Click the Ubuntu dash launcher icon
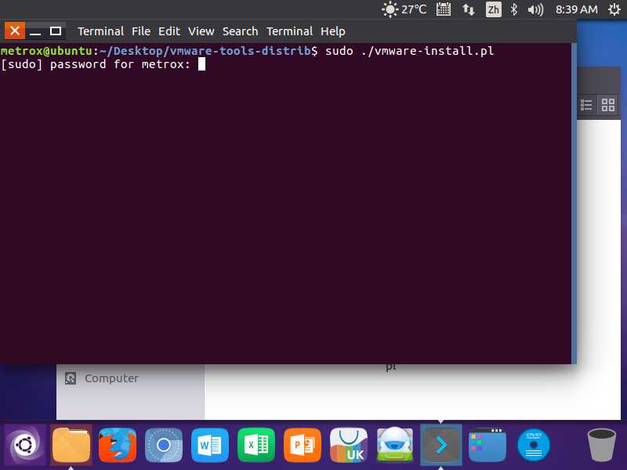627x470 pixels. tap(24, 446)
